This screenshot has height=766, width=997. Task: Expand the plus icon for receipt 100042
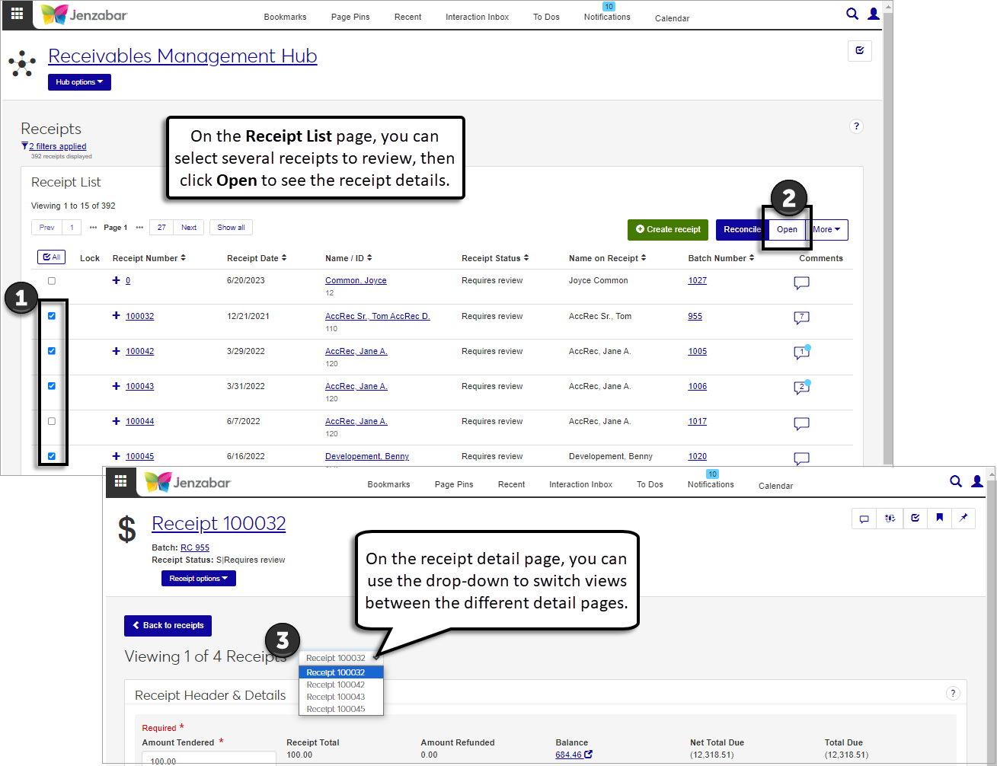(x=116, y=350)
